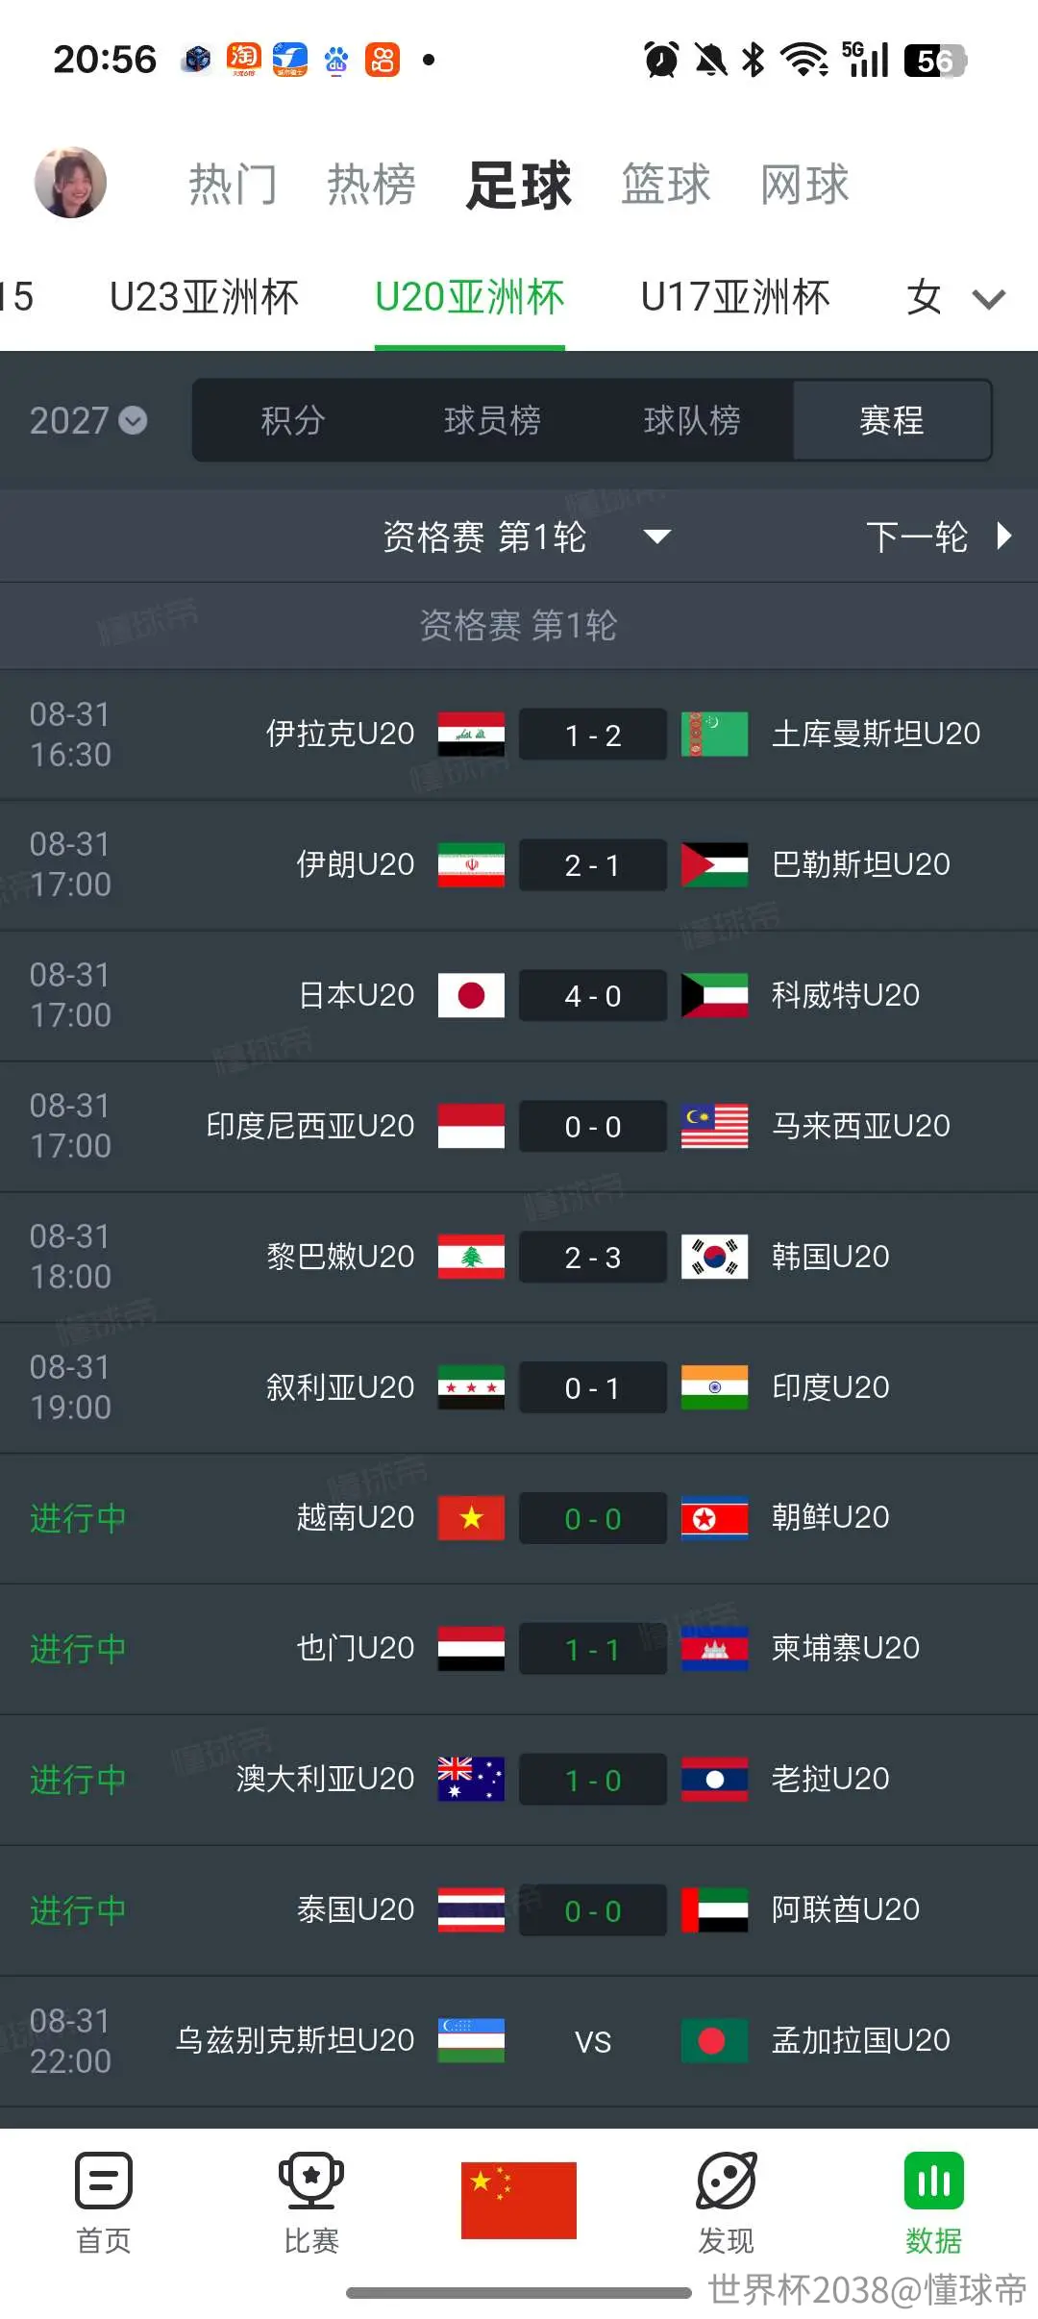Open the live 越南U20 vs 朝鲜U20 match
1038x2319 pixels.
519,1518
